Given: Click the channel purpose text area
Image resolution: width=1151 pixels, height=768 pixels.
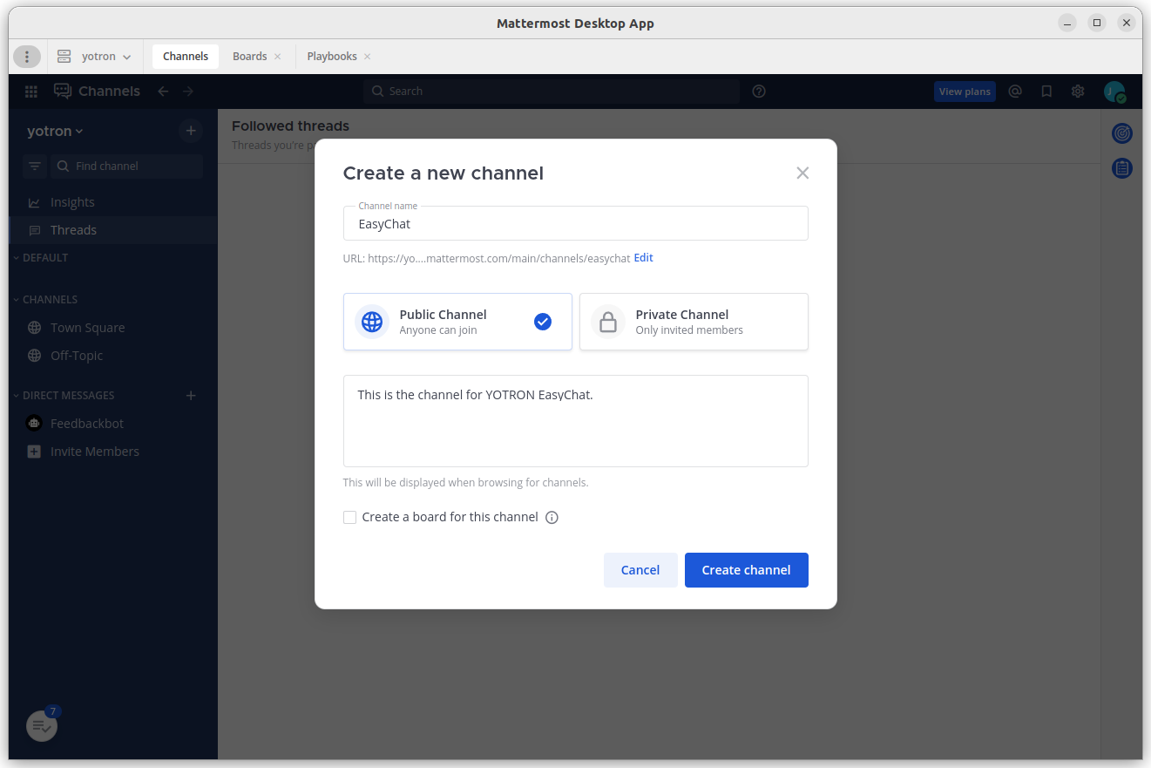Looking at the screenshot, I should 576,421.
